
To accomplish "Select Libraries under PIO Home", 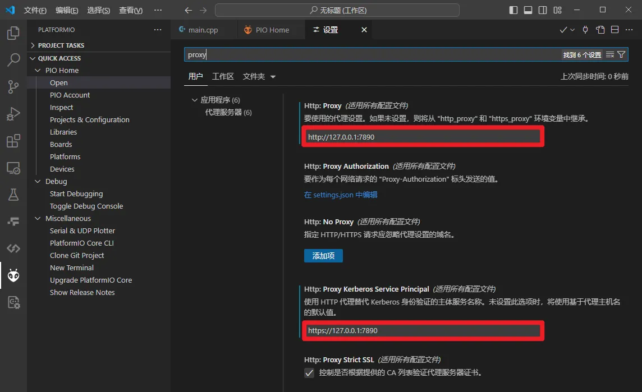I will [63, 132].
